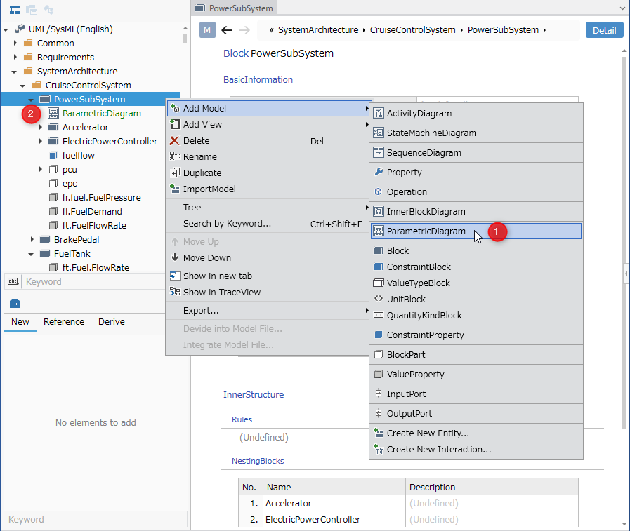Click the toolbox icon above New tab
Screen dimensions: 630x531
pos(15,304)
